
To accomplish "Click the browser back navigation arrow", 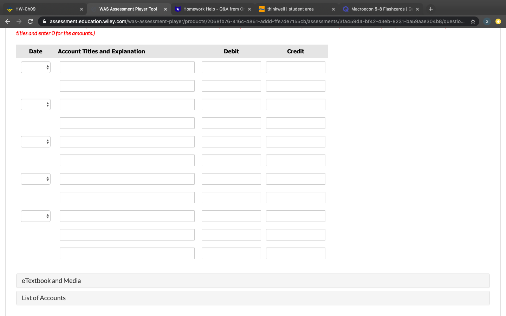I will [x=8, y=21].
